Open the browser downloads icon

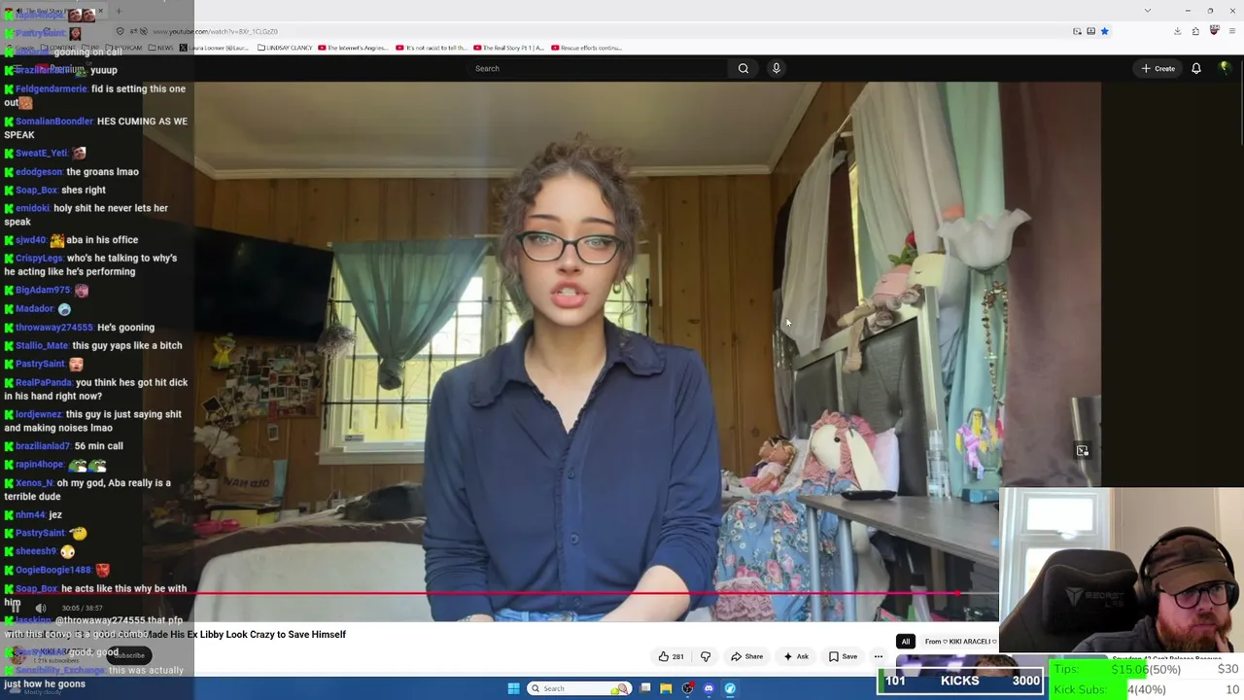click(1177, 31)
